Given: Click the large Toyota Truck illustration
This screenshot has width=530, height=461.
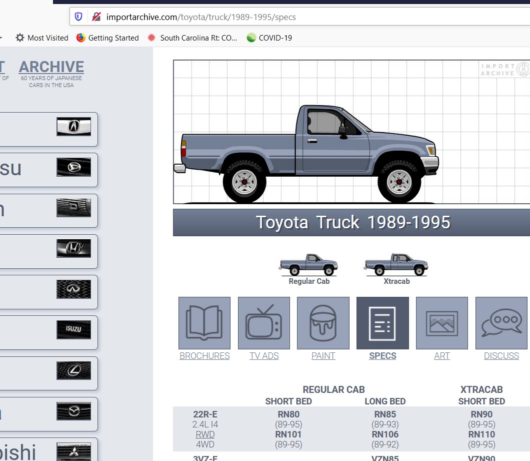Looking at the screenshot, I should point(306,154).
